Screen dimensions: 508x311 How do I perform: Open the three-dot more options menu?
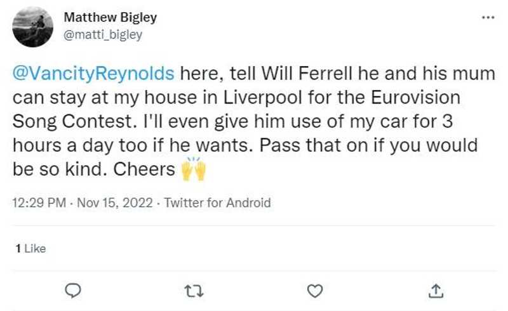point(487,17)
